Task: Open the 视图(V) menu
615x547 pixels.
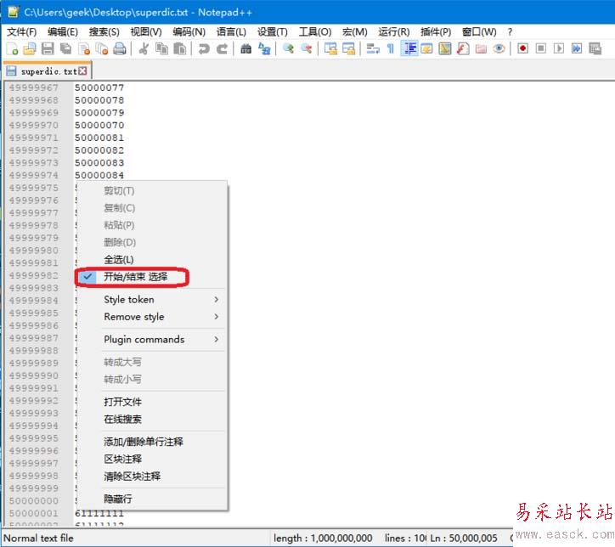Action: [x=146, y=31]
